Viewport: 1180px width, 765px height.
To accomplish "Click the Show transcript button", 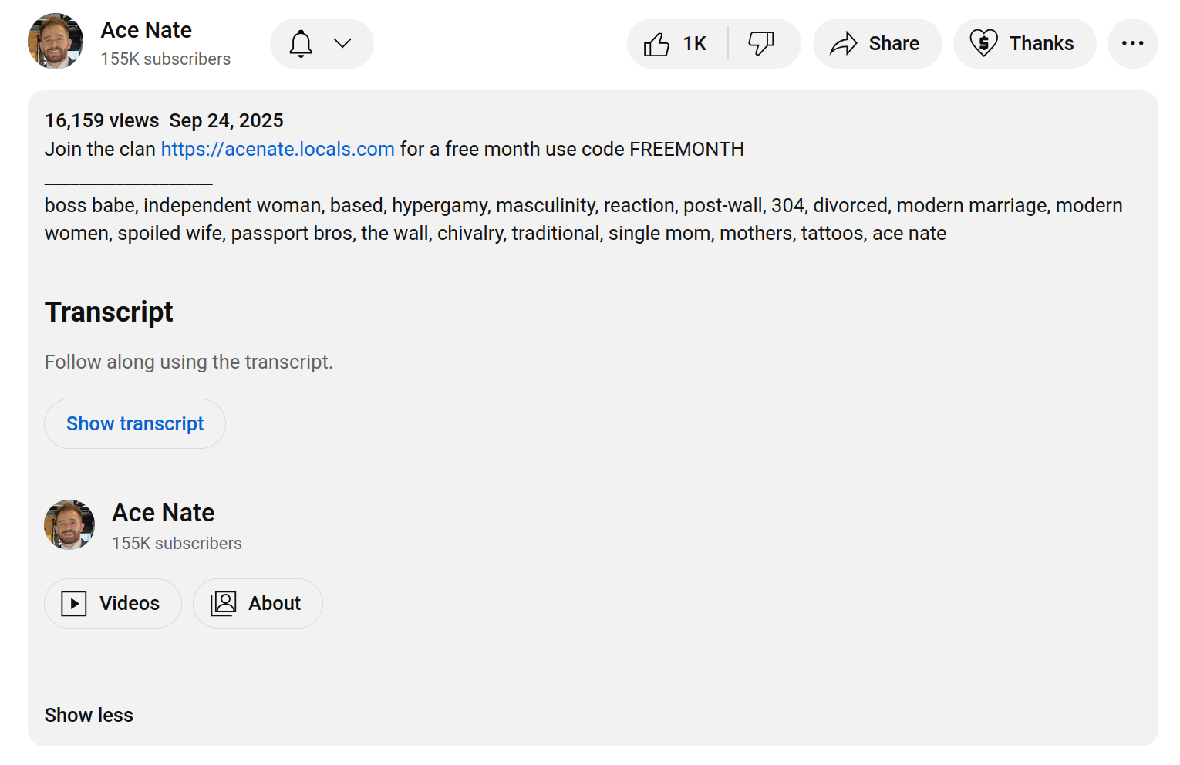I will tap(135, 423).
